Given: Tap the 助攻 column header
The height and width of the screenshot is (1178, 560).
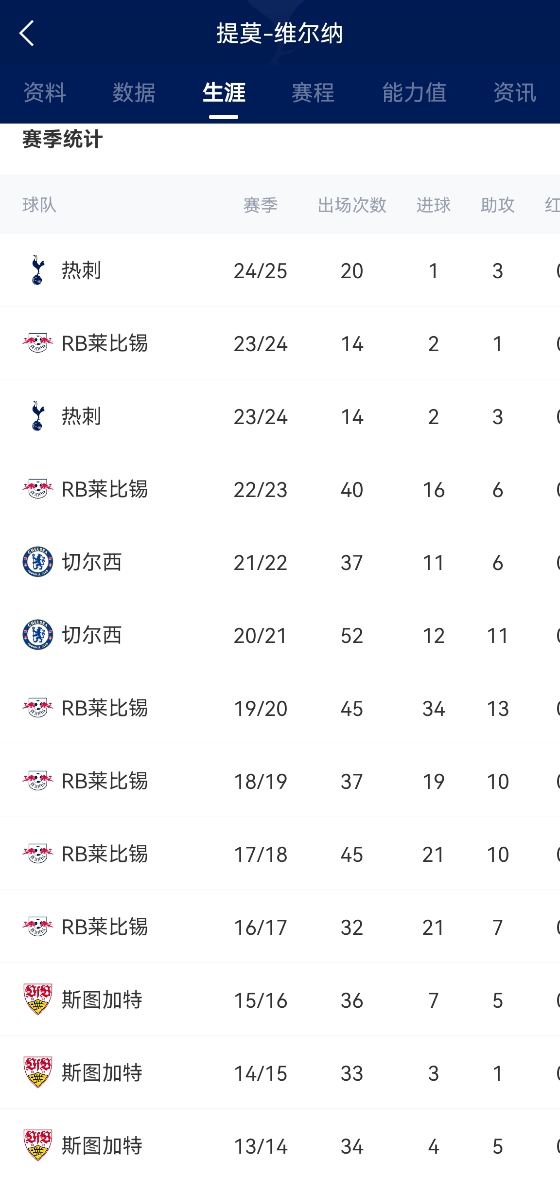Looking at the screenshot, I should [x=497, y=205].
